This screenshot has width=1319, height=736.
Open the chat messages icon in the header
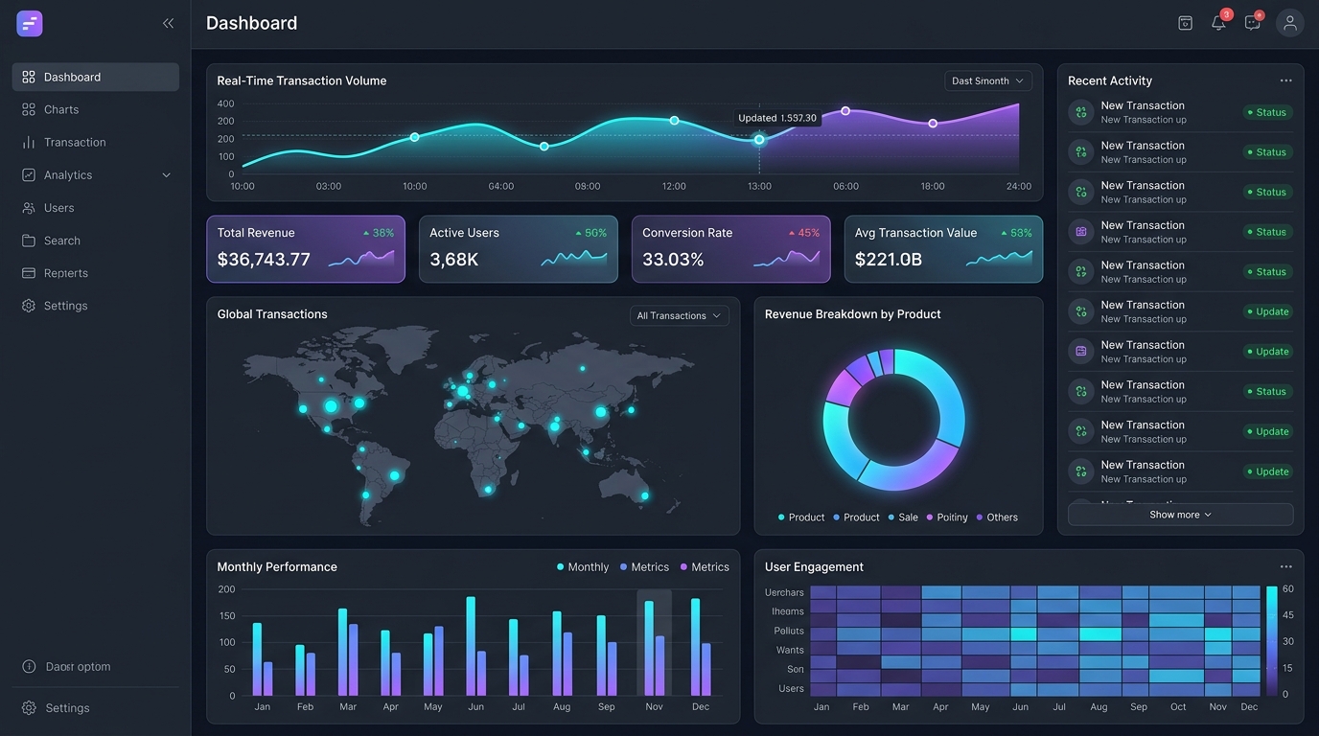(1252, 23)
